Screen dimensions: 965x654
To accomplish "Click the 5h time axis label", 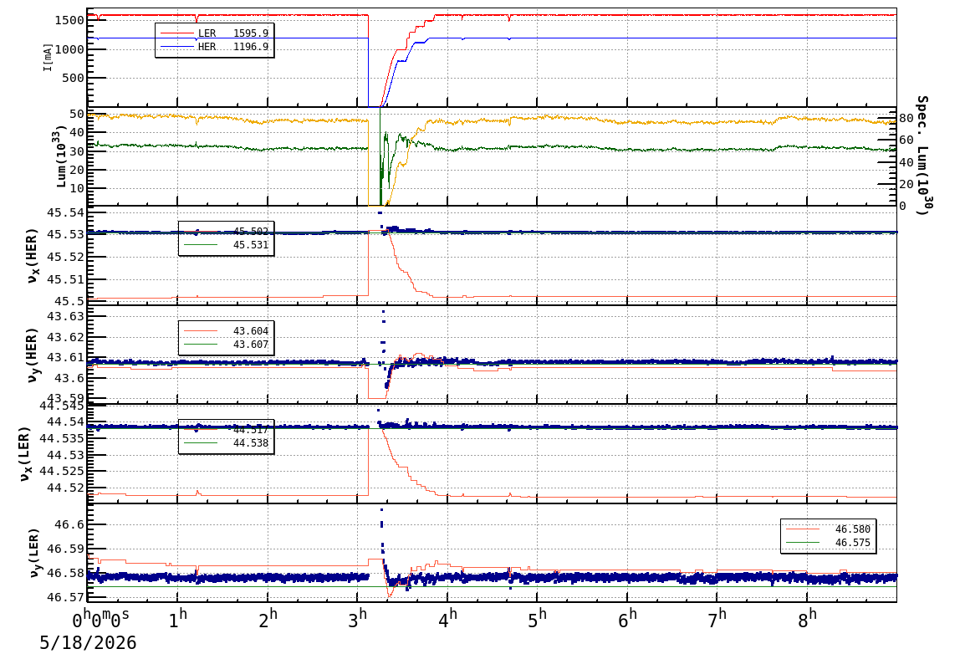I will tap(538, 618).
